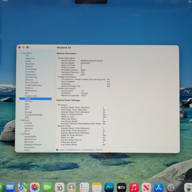Screen dimensions: 192x192
Task: Open the Mail app in the dock
Action: click(10, 187)
